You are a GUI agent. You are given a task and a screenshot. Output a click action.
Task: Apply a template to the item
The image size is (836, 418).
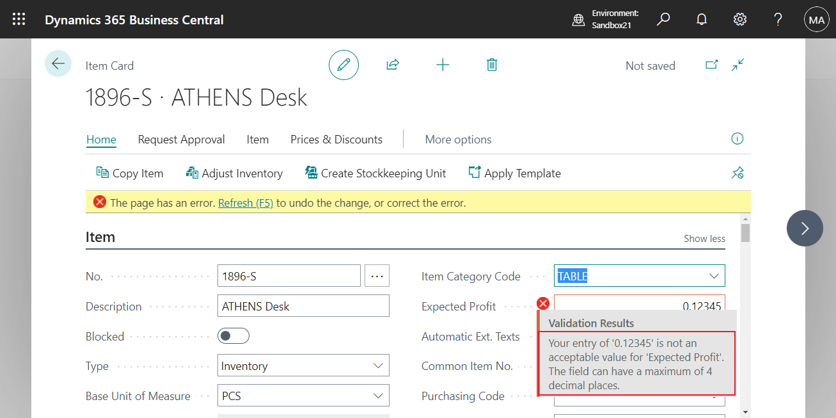point(514,173)
